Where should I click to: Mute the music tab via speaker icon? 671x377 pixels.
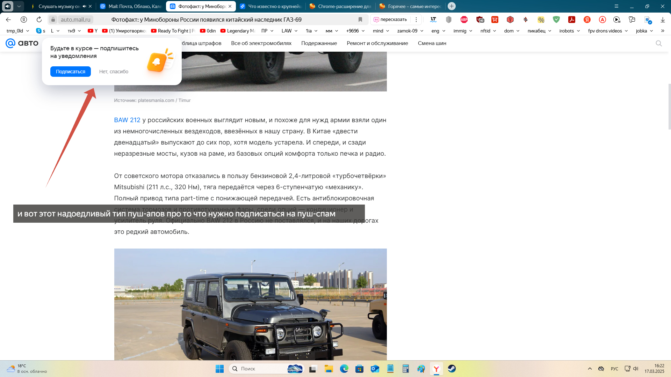(x=84, y=6)
